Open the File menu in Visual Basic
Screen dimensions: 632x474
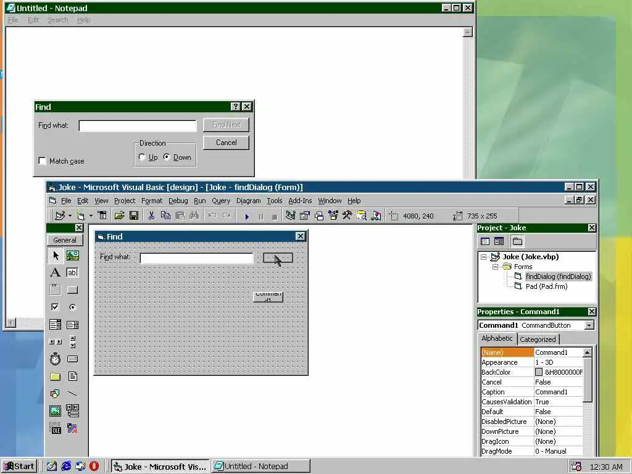[66, 201]
